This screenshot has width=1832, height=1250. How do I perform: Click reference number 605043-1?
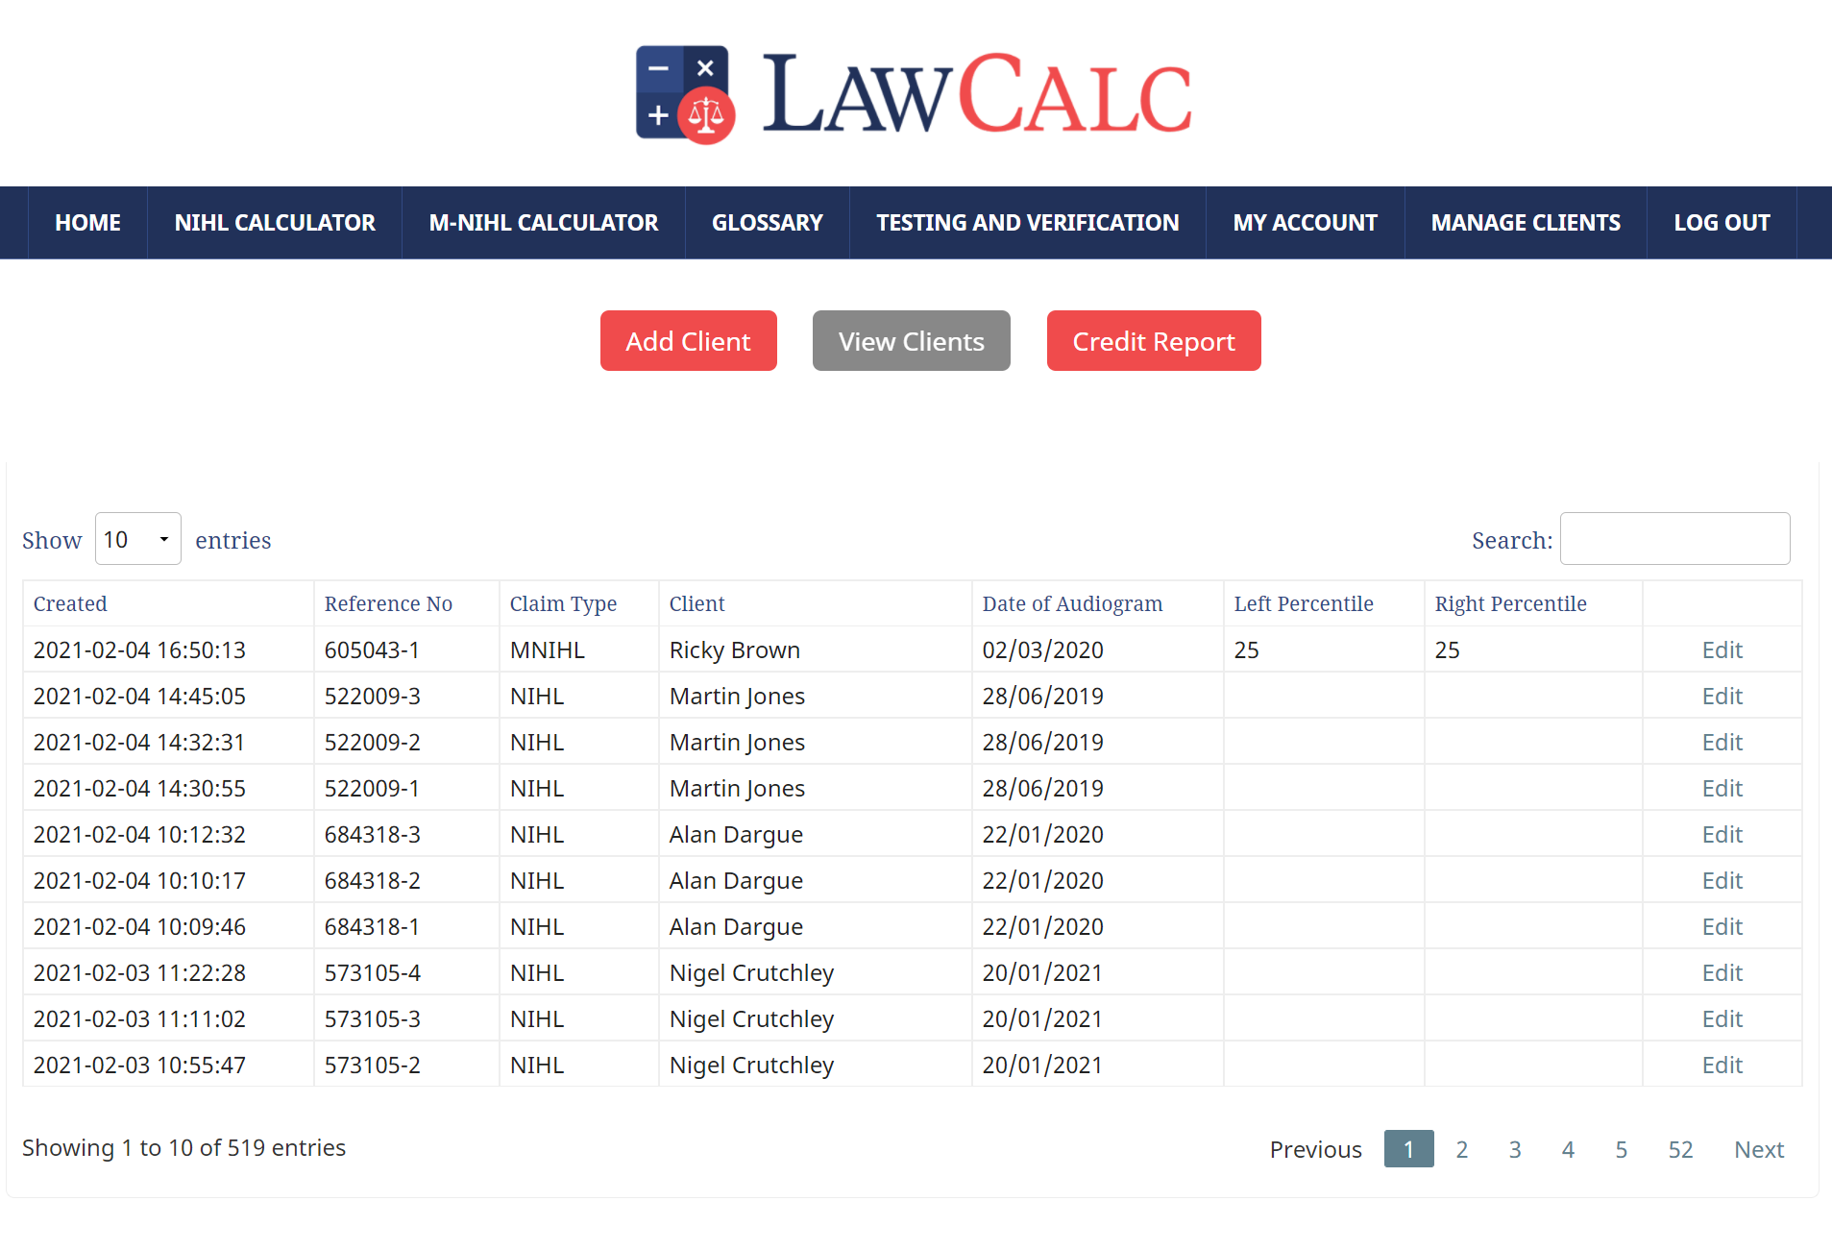372,650
